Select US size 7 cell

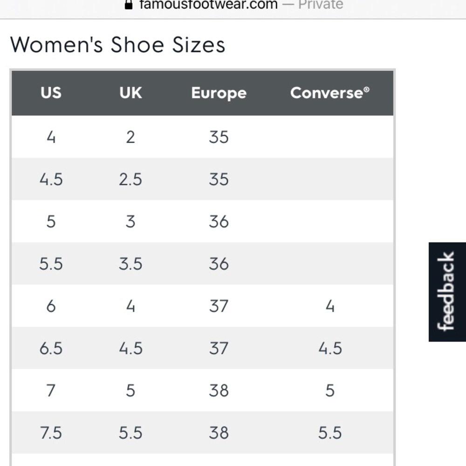[51, 390]
